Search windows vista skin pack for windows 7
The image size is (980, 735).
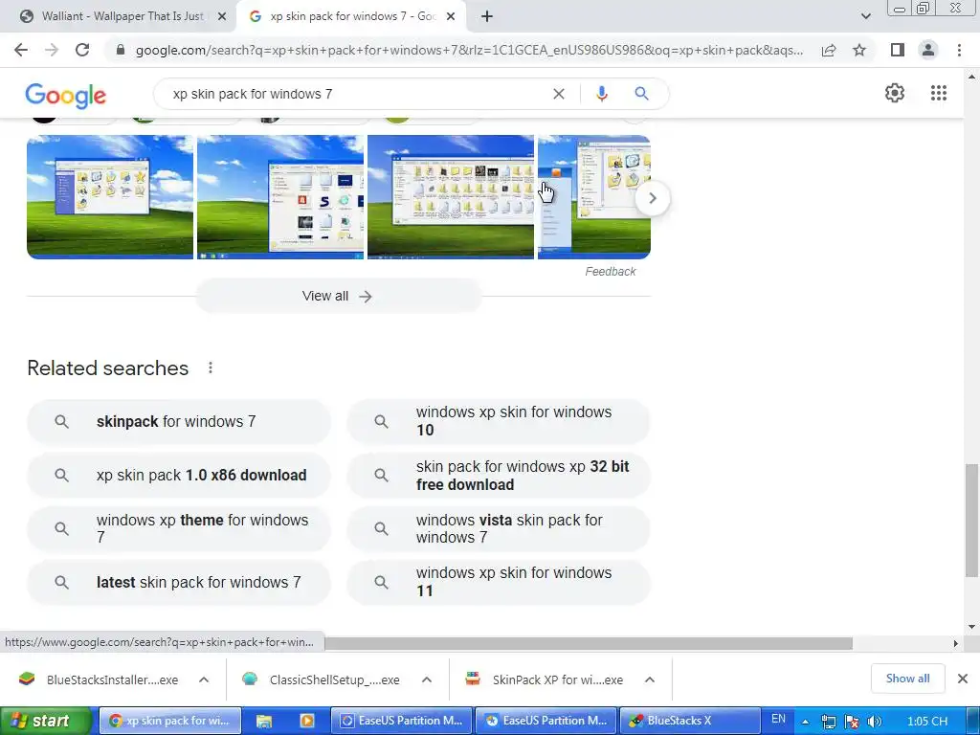point(498,528)
